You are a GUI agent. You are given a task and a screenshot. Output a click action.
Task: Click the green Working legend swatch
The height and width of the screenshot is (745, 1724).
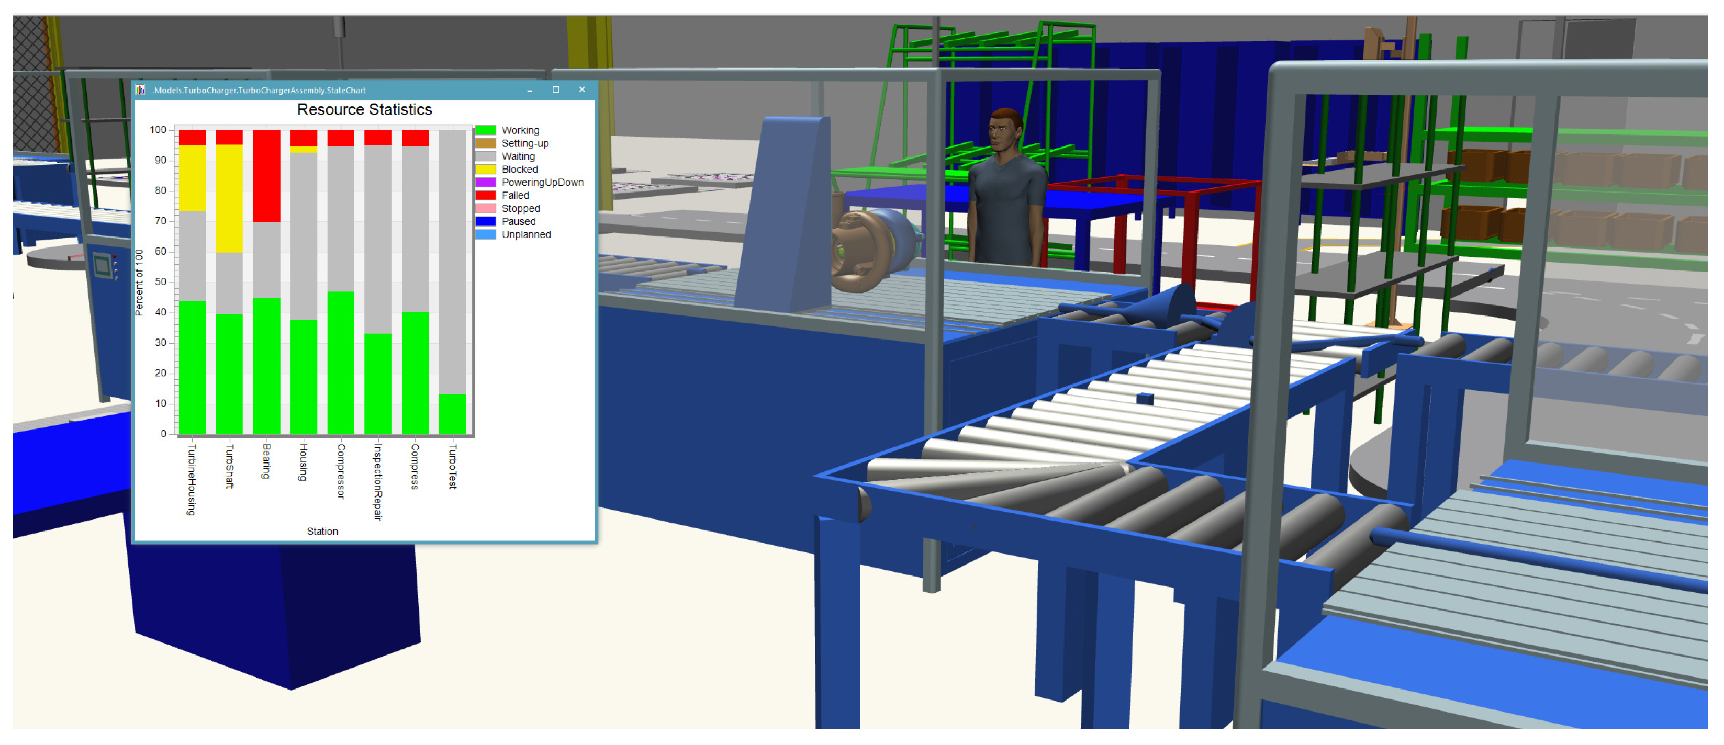[x=486, y=130]
